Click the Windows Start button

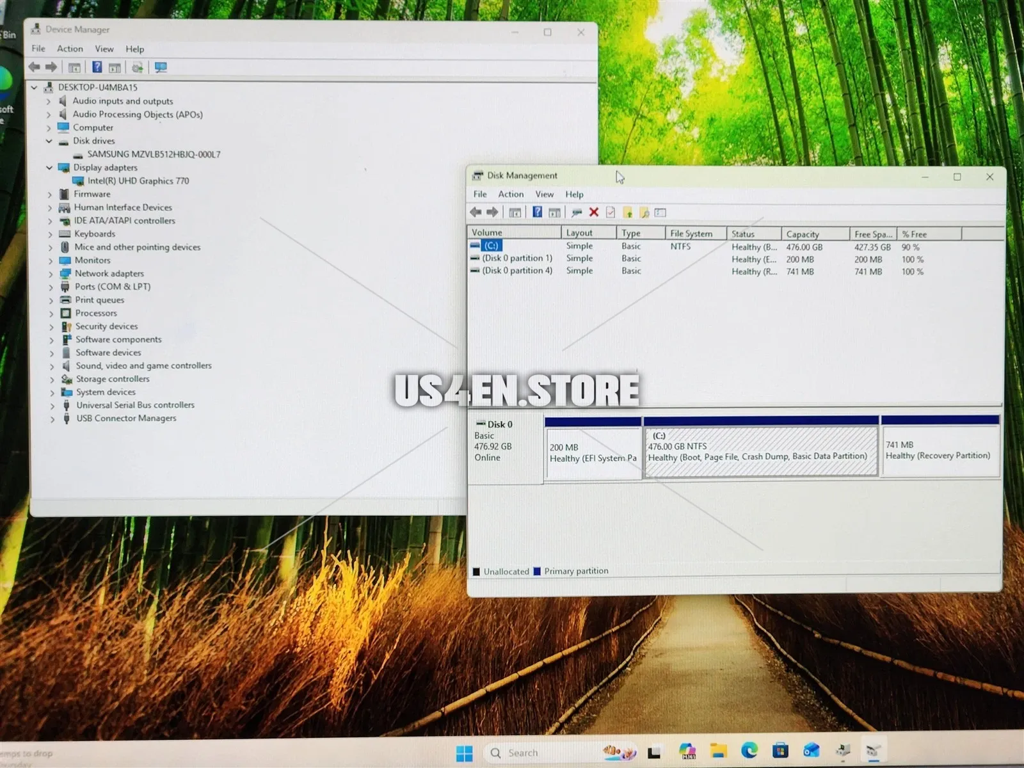pos(464,753)
